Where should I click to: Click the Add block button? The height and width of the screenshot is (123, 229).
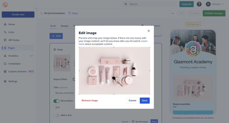tap(56, 36)
